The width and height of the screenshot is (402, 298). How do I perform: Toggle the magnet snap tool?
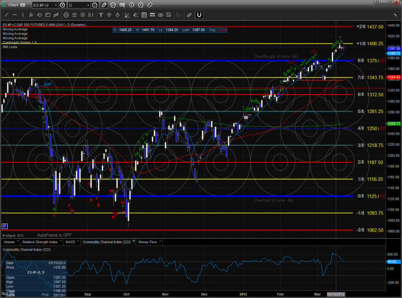[199, 15]
